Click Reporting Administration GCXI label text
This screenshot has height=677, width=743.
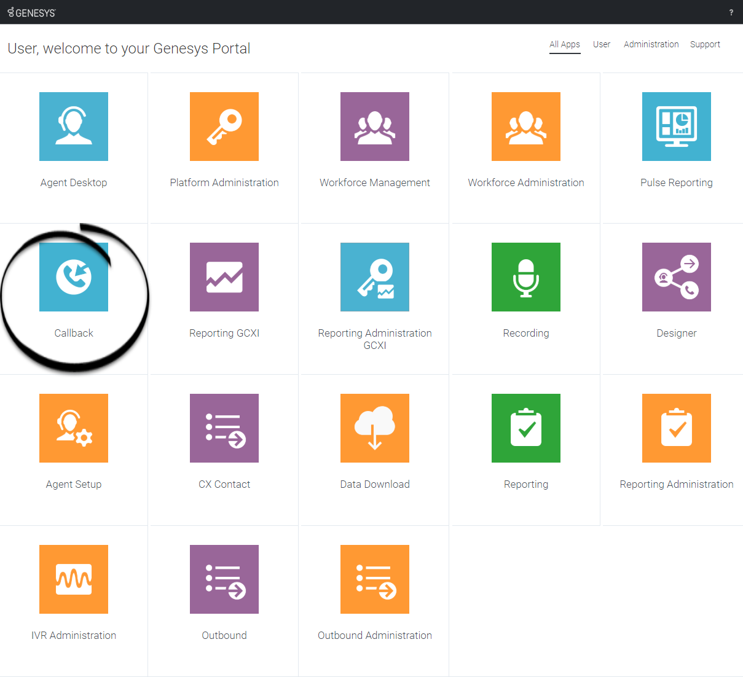[x=375, y=339]
